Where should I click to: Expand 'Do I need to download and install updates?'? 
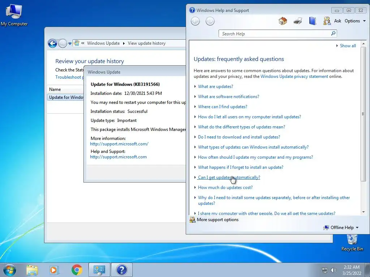pyautogui.click(x=239, y=137)
